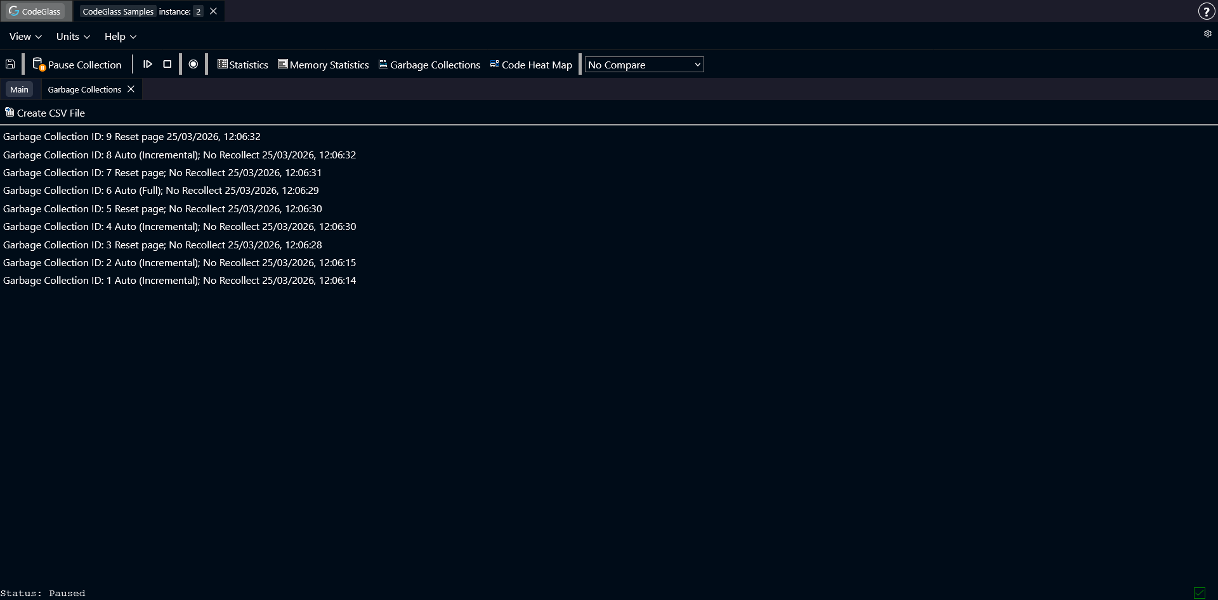Open the help question mark icon
1218x600 pixels.
tap(1207, 11)
